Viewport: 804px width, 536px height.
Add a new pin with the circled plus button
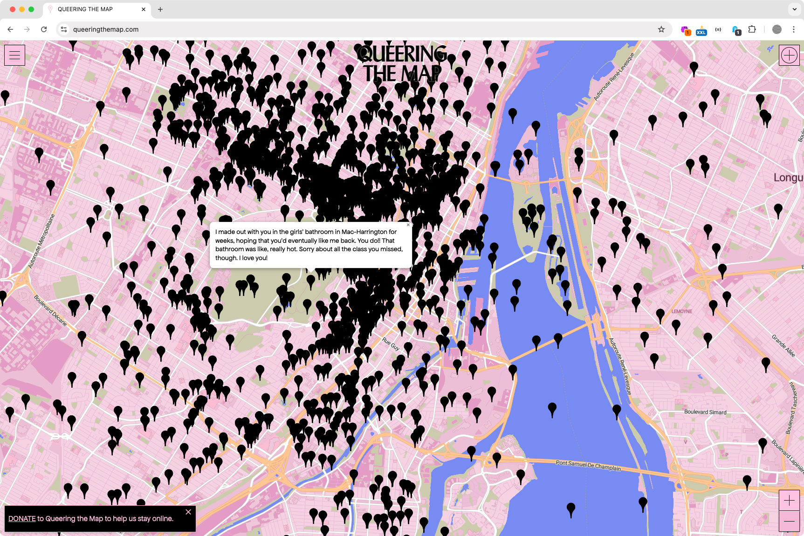pyautogui.click(x=789, y=55)
